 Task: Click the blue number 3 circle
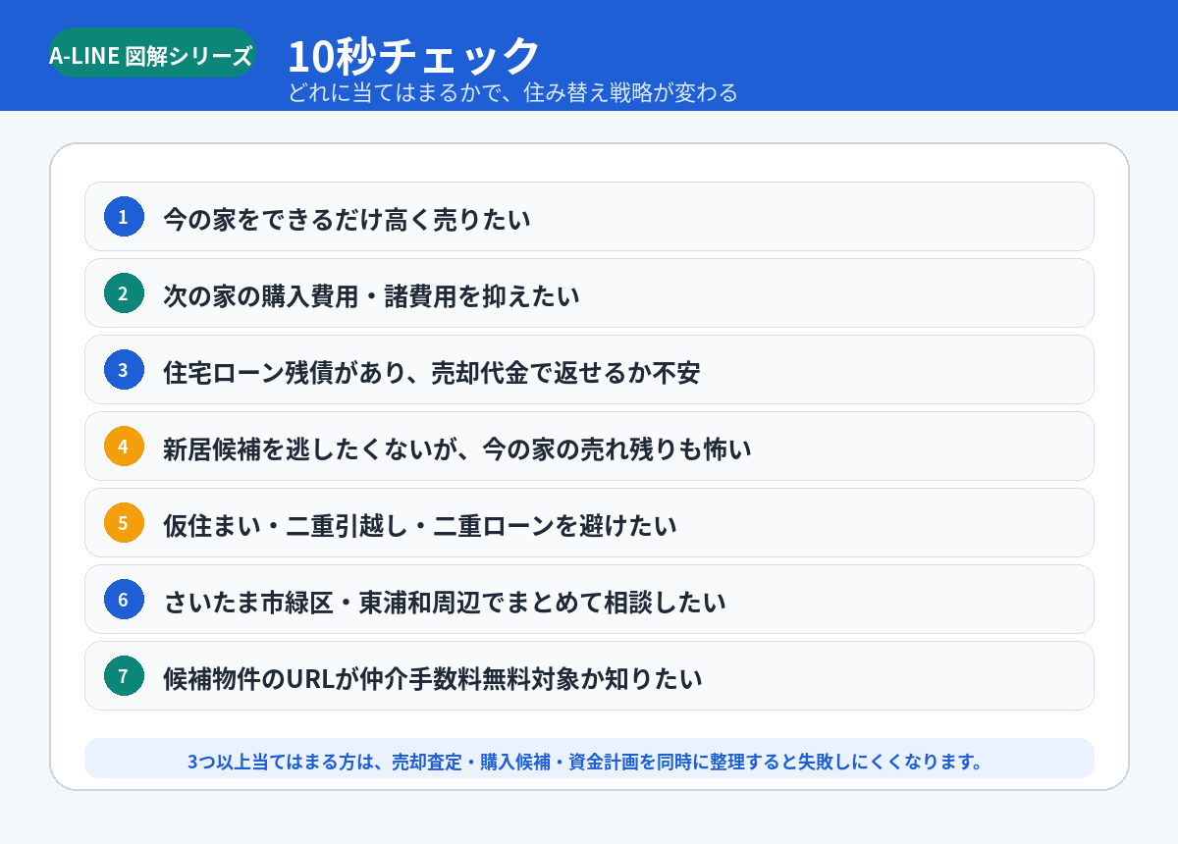[x=124, y=370]
